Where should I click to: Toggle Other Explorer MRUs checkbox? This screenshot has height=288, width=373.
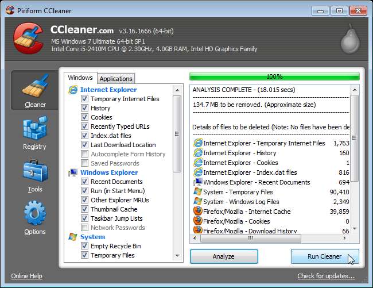click(84, 200)
